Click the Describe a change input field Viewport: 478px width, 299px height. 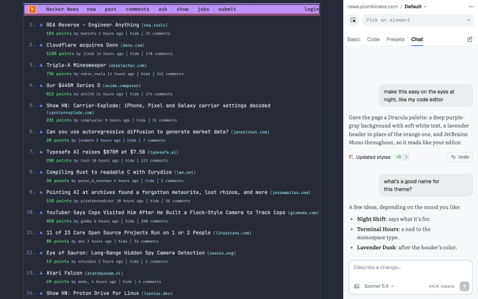(x=410, y=268)
